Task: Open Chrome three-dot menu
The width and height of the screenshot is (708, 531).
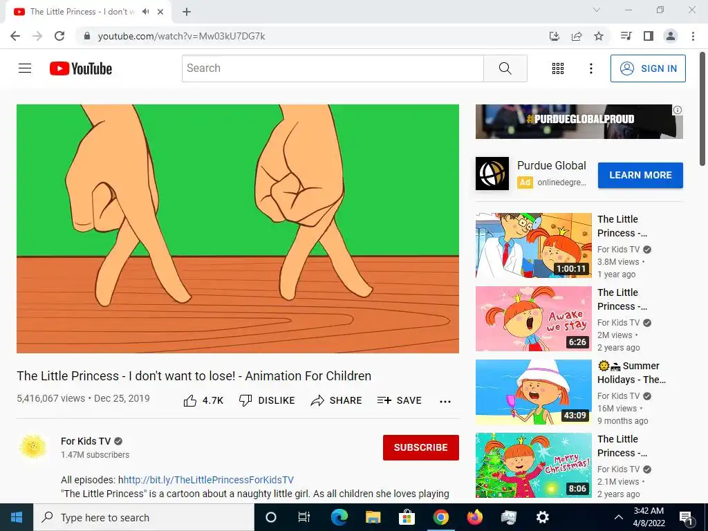Action: [x=693, y=36]
